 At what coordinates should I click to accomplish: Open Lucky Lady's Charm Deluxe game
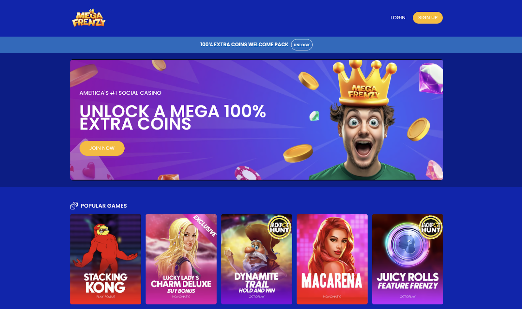(x=181, y=259)
